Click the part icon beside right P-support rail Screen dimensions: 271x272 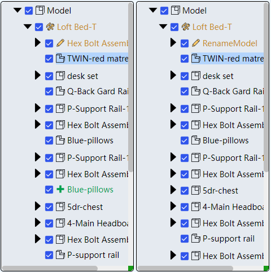pos(196,239)
